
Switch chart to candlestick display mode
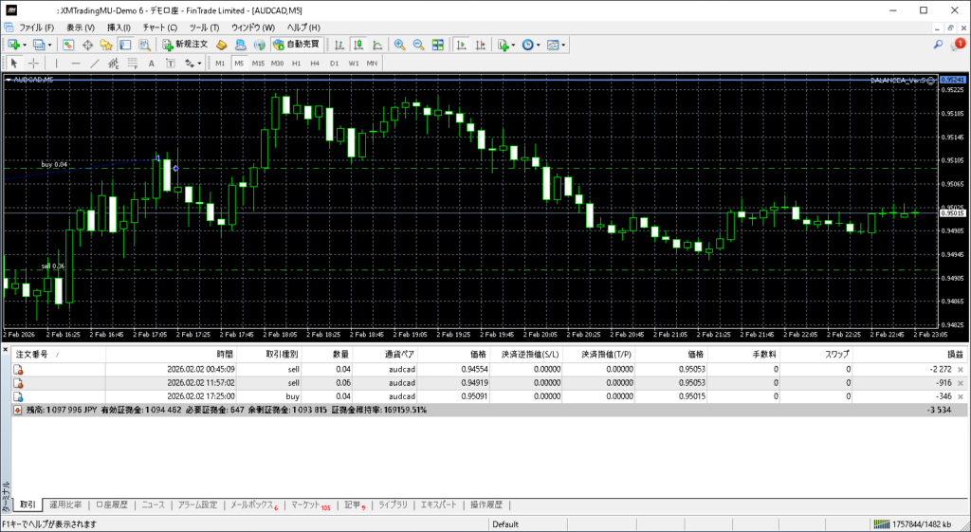coord(359,45)
